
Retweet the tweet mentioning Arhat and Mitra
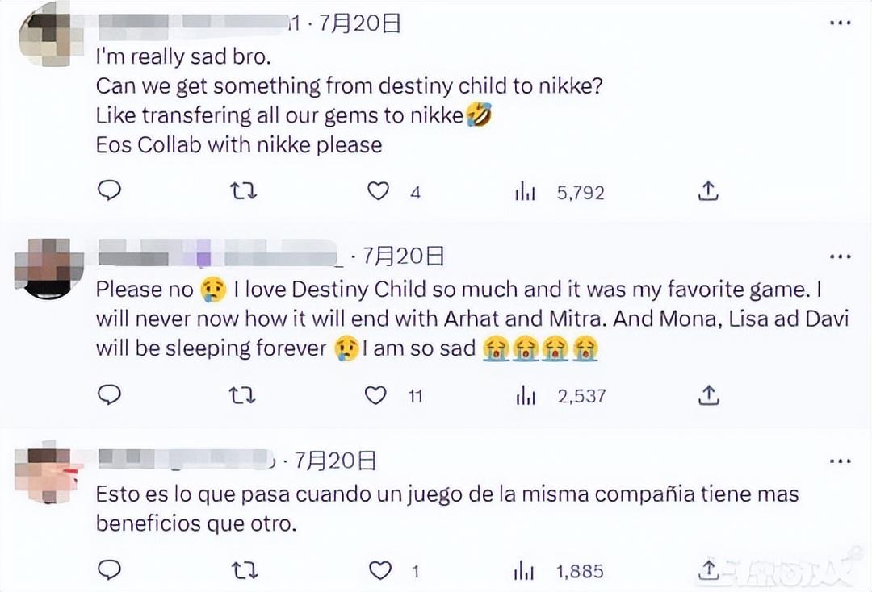(242, 395)
